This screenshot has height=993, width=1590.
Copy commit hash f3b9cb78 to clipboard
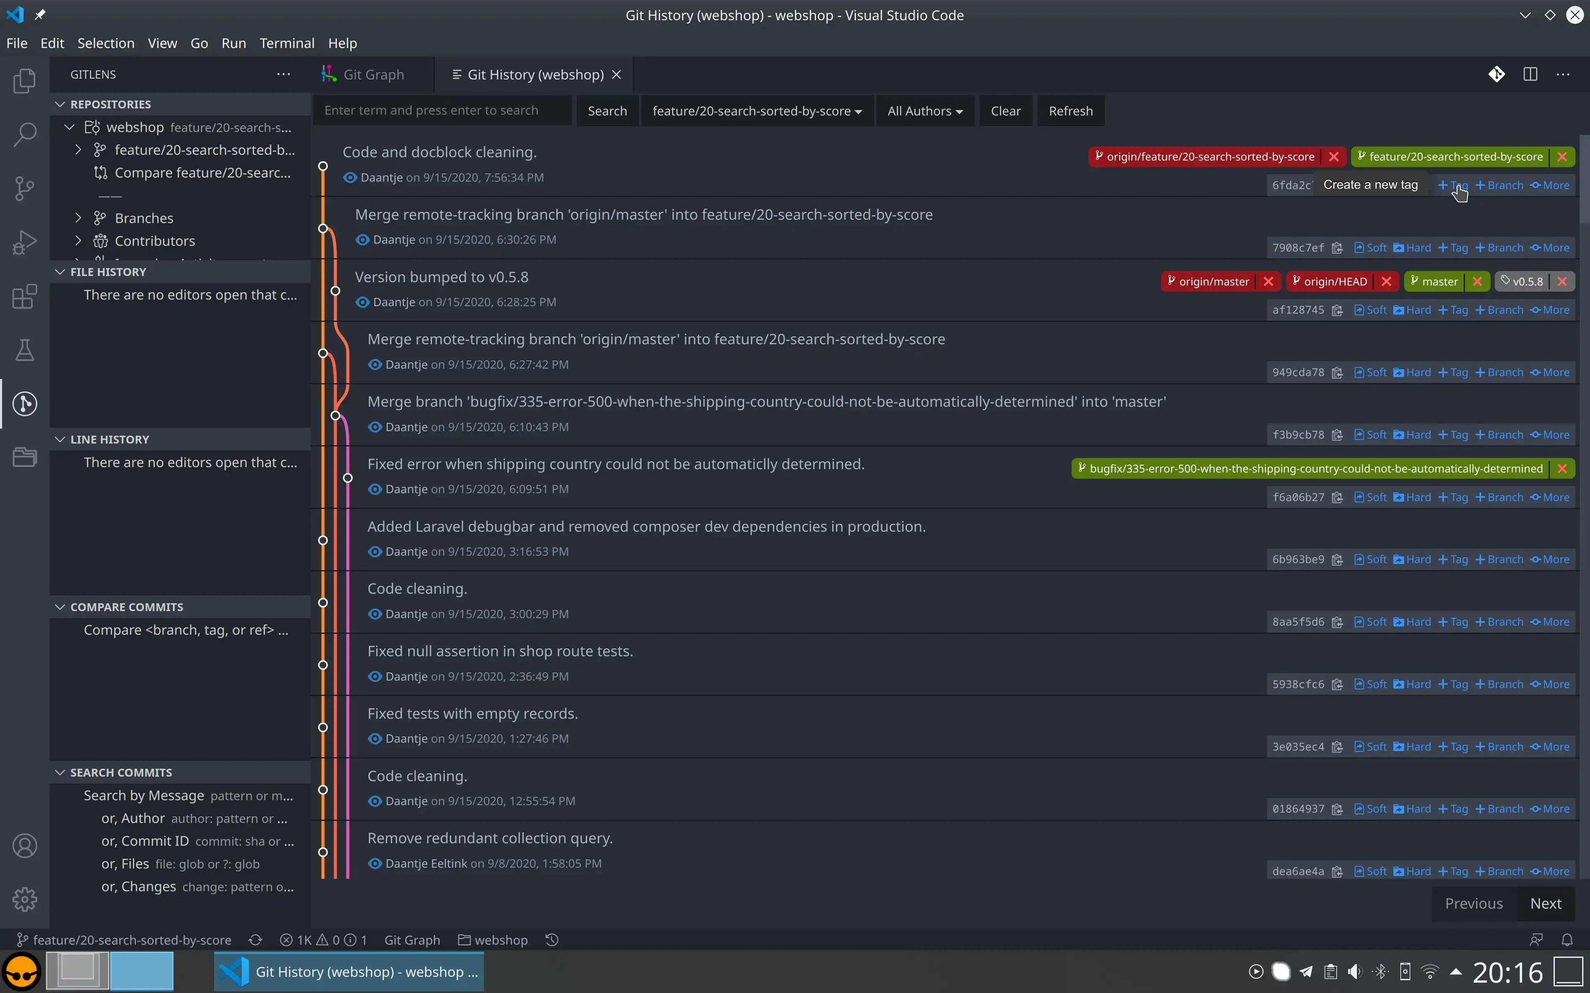pos(1337,435)
